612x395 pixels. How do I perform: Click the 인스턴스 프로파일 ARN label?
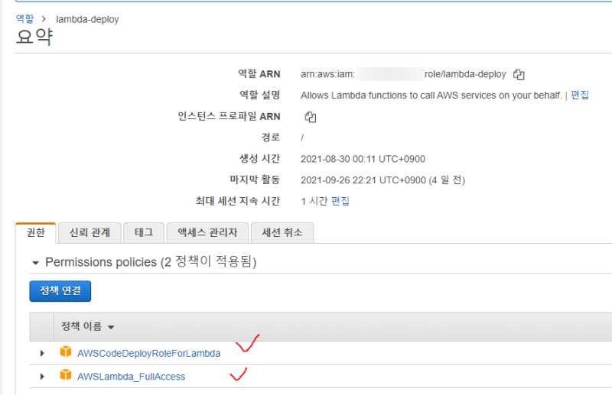click(229, 117)
